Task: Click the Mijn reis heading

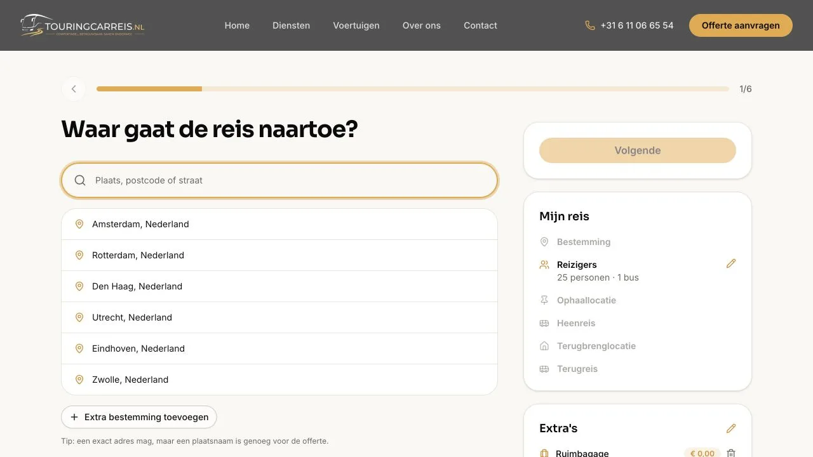Action: click(x=564, y=216)
